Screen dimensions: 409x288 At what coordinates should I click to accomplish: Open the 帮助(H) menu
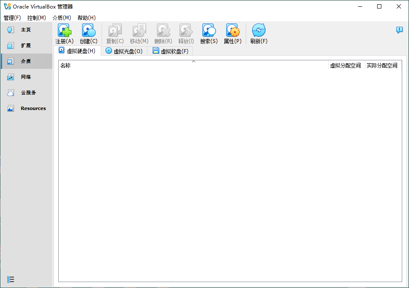tap(86, 18)
